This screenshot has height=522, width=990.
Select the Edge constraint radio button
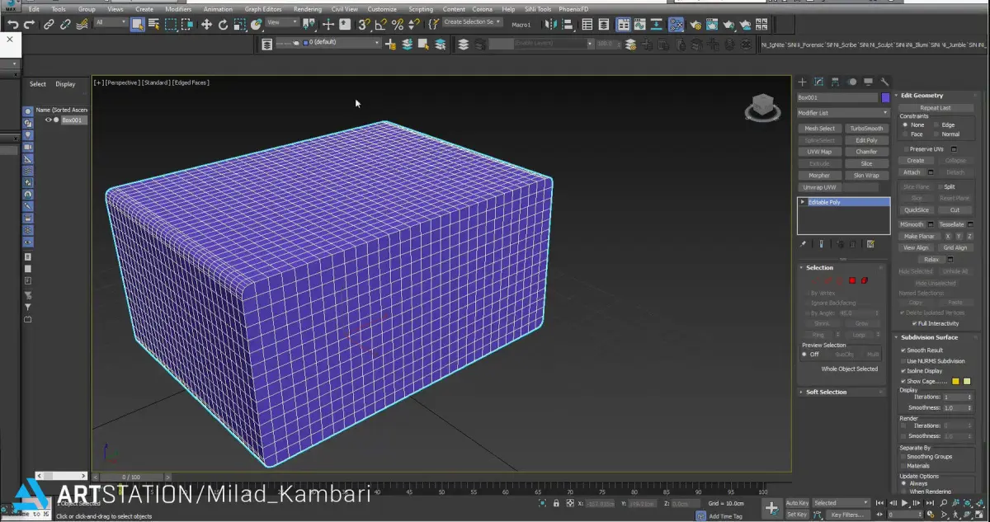[936, 125]
